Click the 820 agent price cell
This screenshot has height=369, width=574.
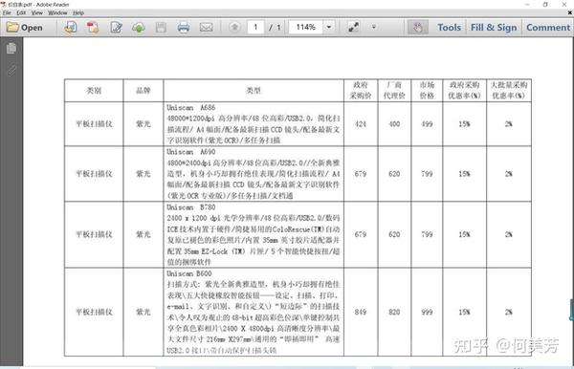click(394, 312)
